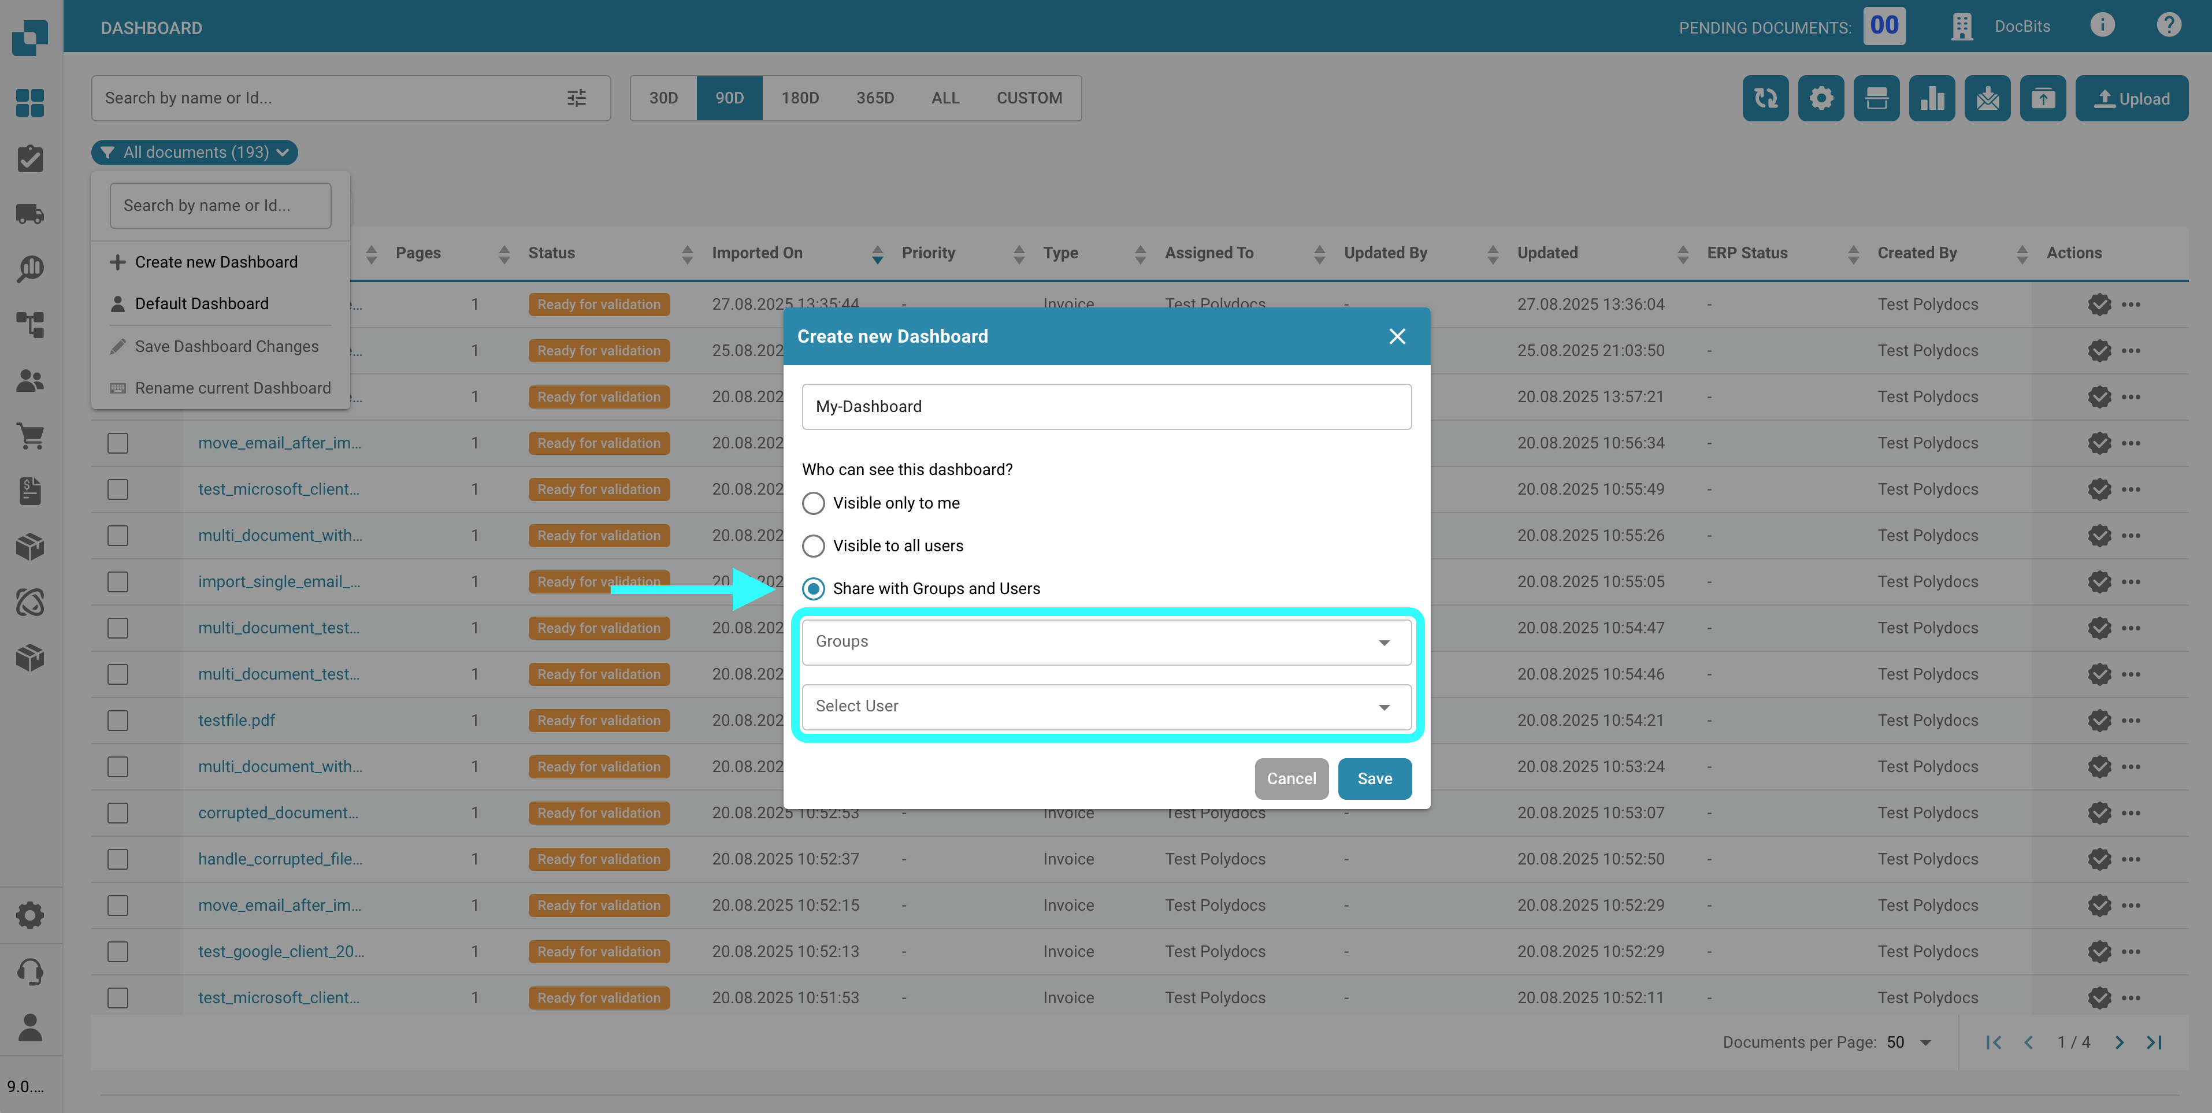2212x1113 pixels.
Task: Click the bar chart statistics icon
Action: [1931, 99]
